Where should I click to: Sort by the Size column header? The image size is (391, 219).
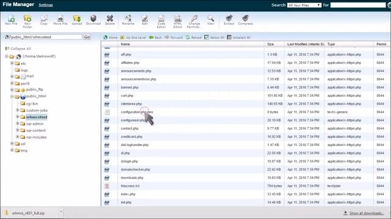tap(271, 44)
